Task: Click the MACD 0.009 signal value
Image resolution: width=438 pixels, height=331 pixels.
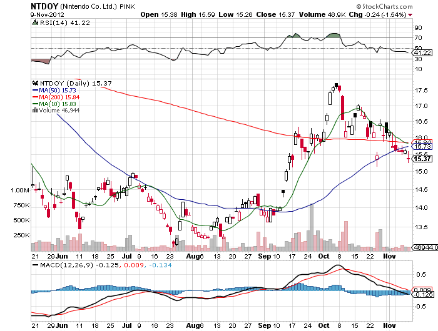Action: point(133,265)
